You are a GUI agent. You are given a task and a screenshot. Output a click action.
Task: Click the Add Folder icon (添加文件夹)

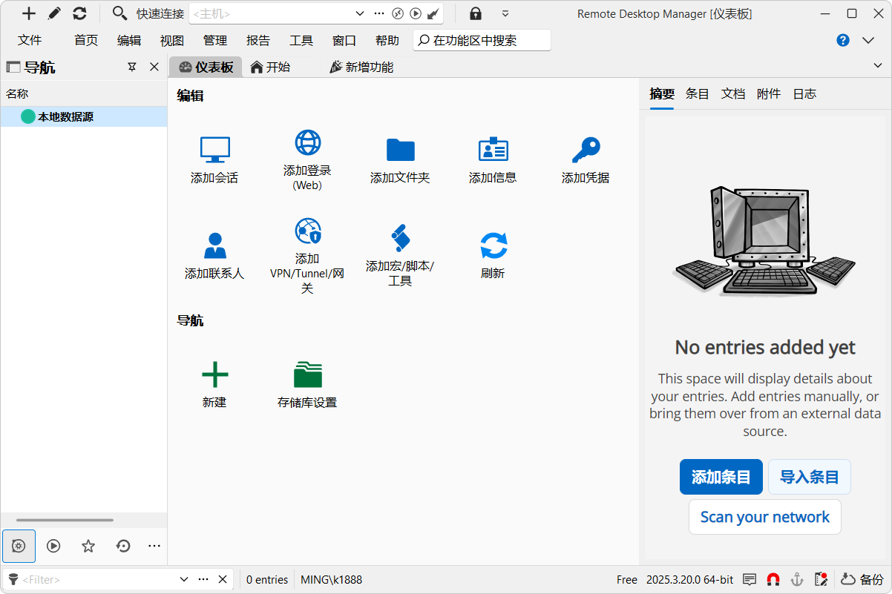400,150
